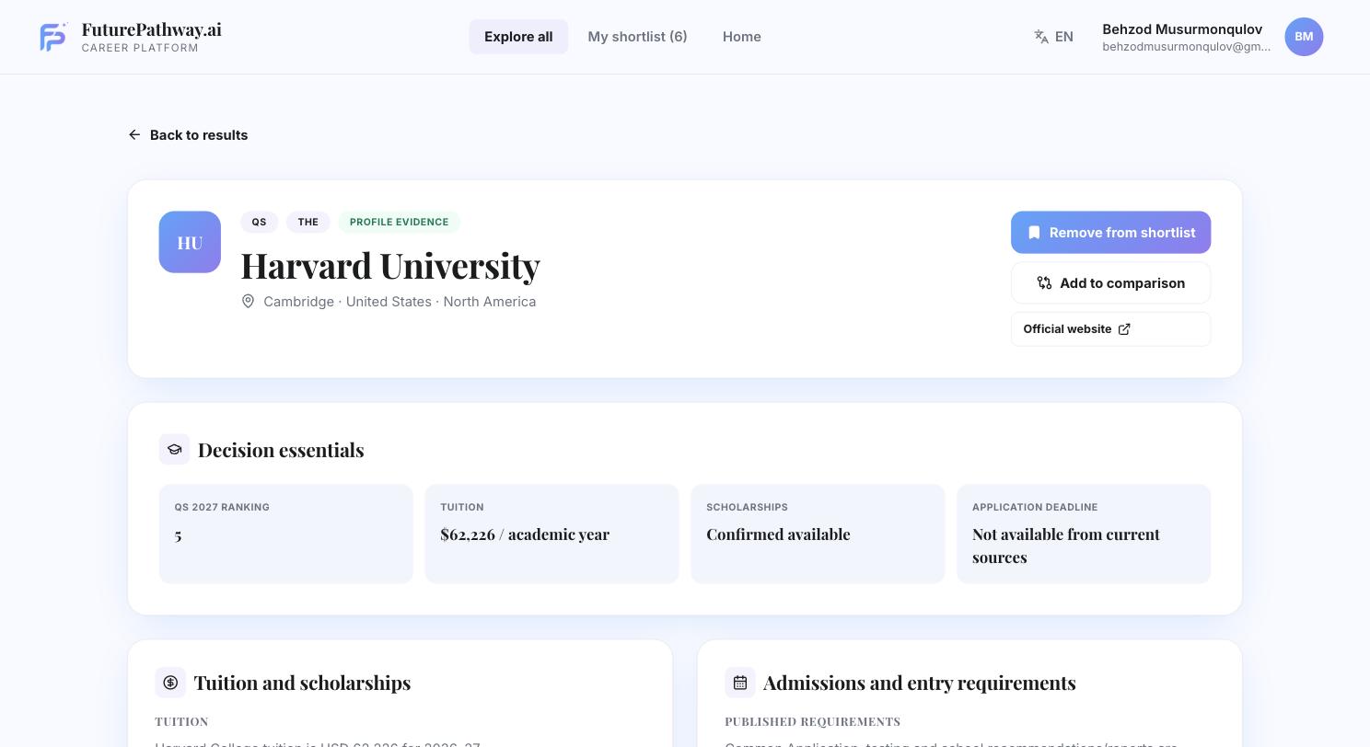
Task: Open the Official website link
Action: 1110,329
